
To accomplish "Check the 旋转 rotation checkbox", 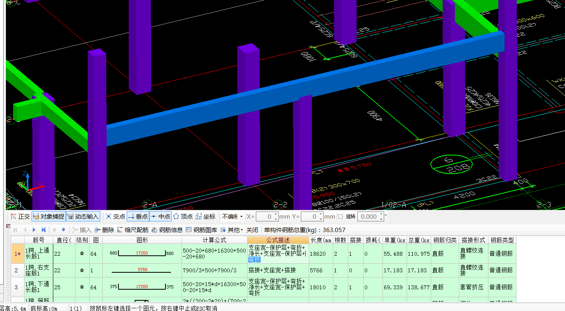I will (340, 216).
